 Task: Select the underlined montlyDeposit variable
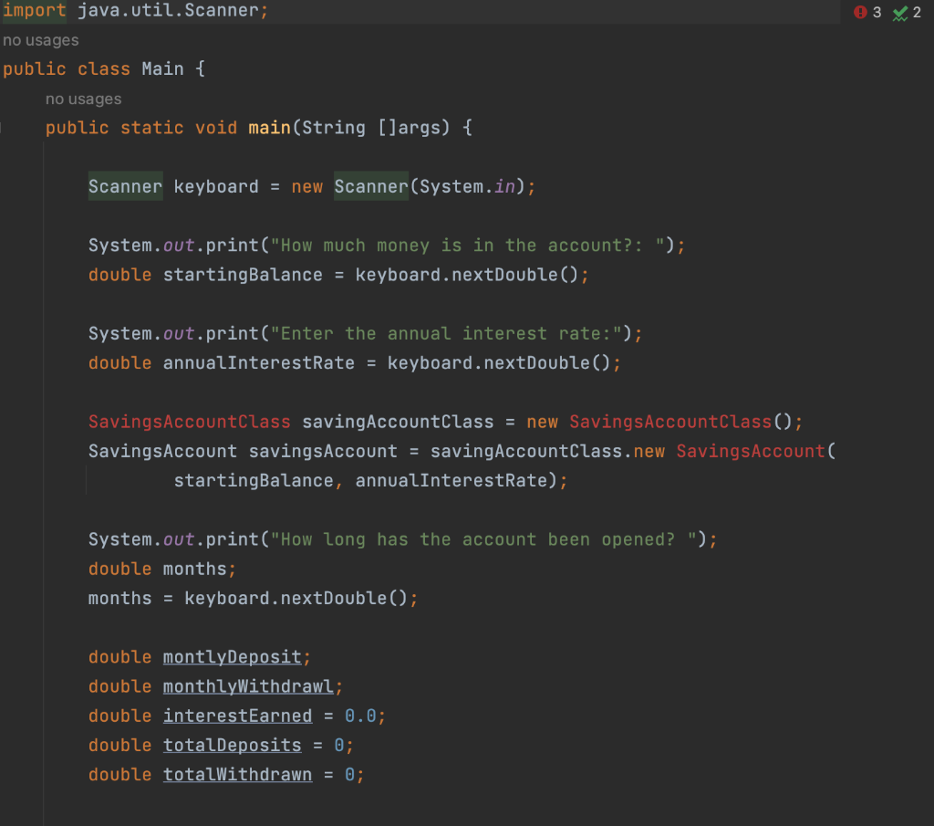(231, 656)
